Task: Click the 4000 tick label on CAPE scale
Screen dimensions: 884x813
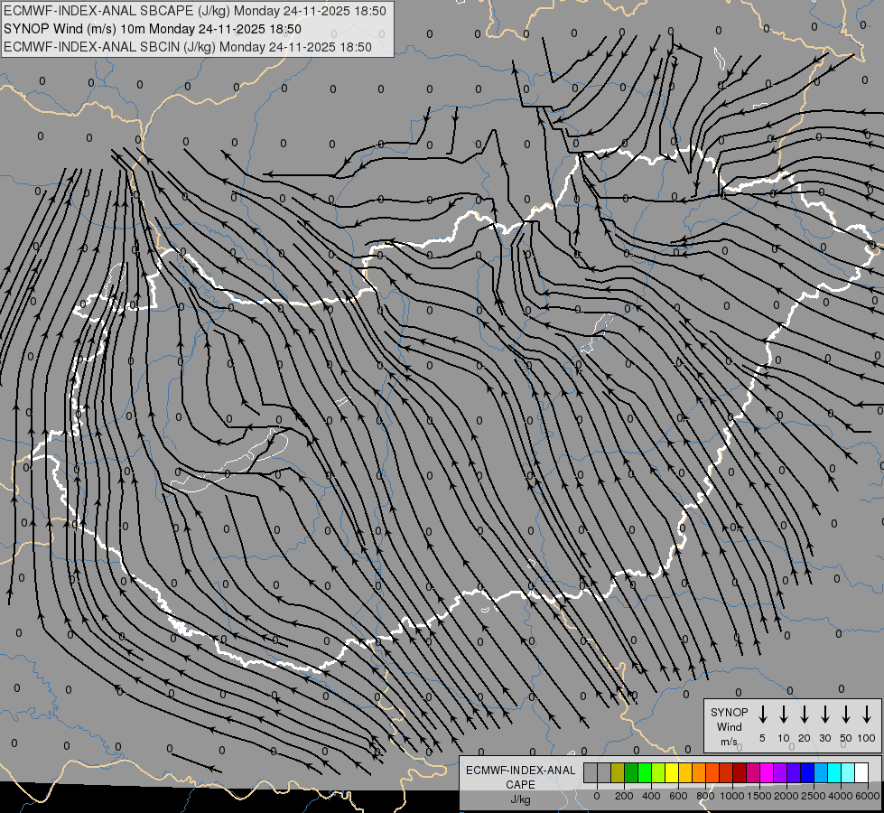Action: point(841,796)
